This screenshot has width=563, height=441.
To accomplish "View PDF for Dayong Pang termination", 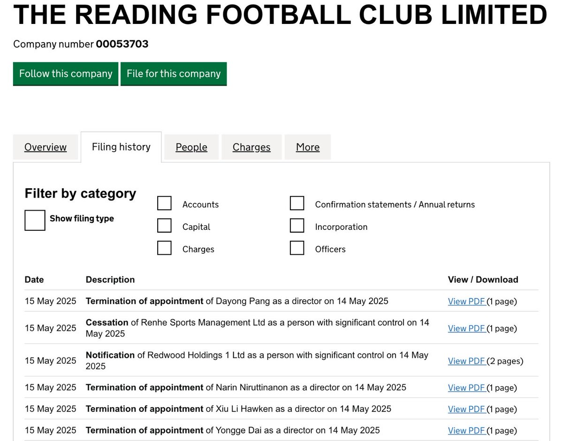I will pos(467,301).
